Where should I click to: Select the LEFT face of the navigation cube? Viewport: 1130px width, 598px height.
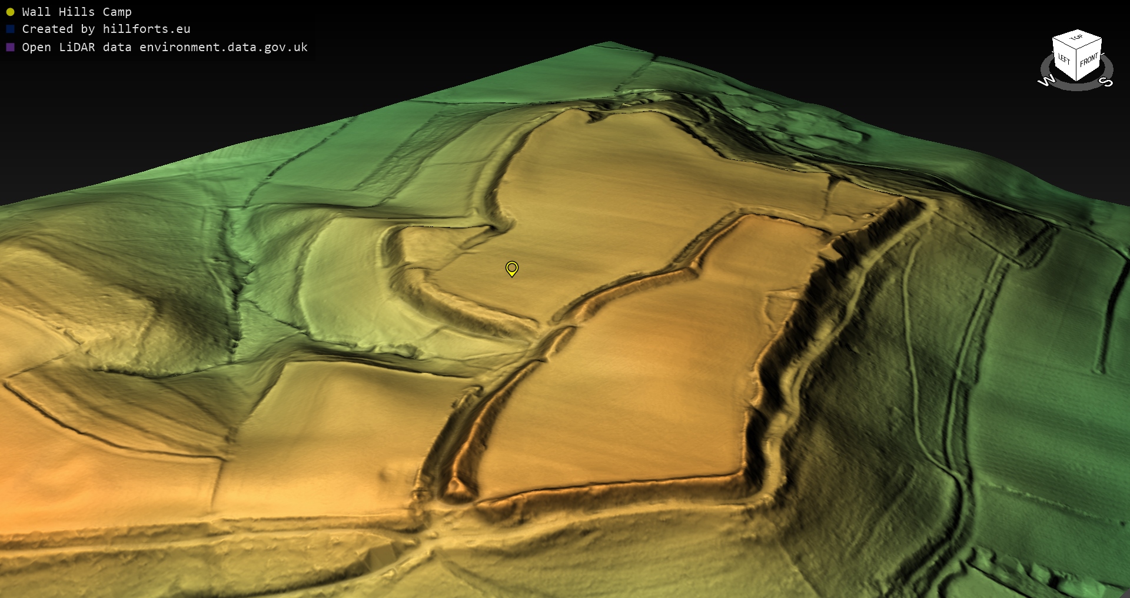pyautogui.click(x=1064, y=59)
